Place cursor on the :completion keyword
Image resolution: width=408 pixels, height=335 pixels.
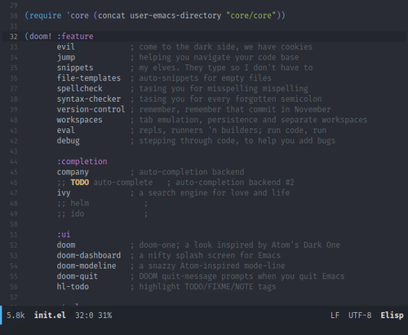pos(82,161)
